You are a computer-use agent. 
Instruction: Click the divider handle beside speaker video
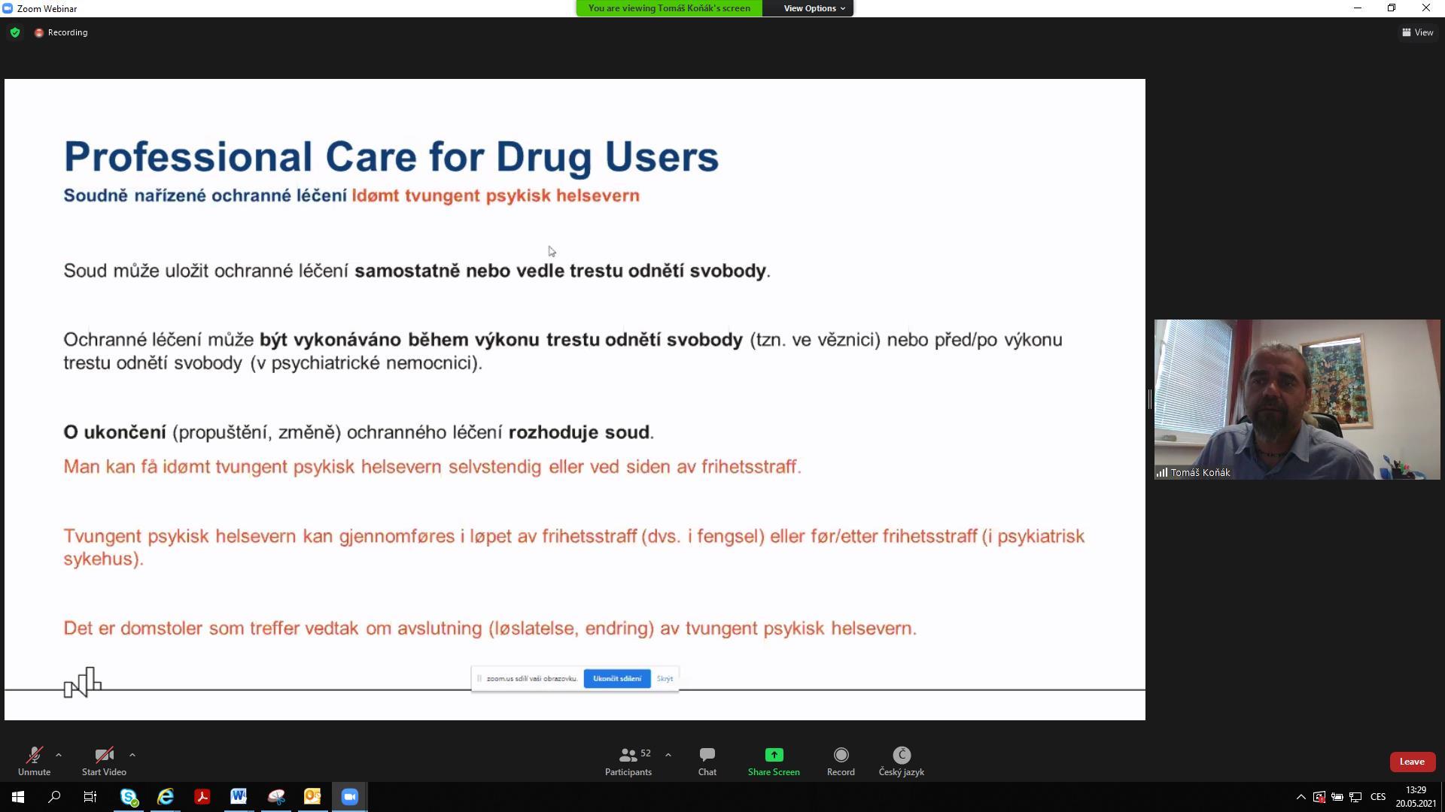(x=1149, y=399)
